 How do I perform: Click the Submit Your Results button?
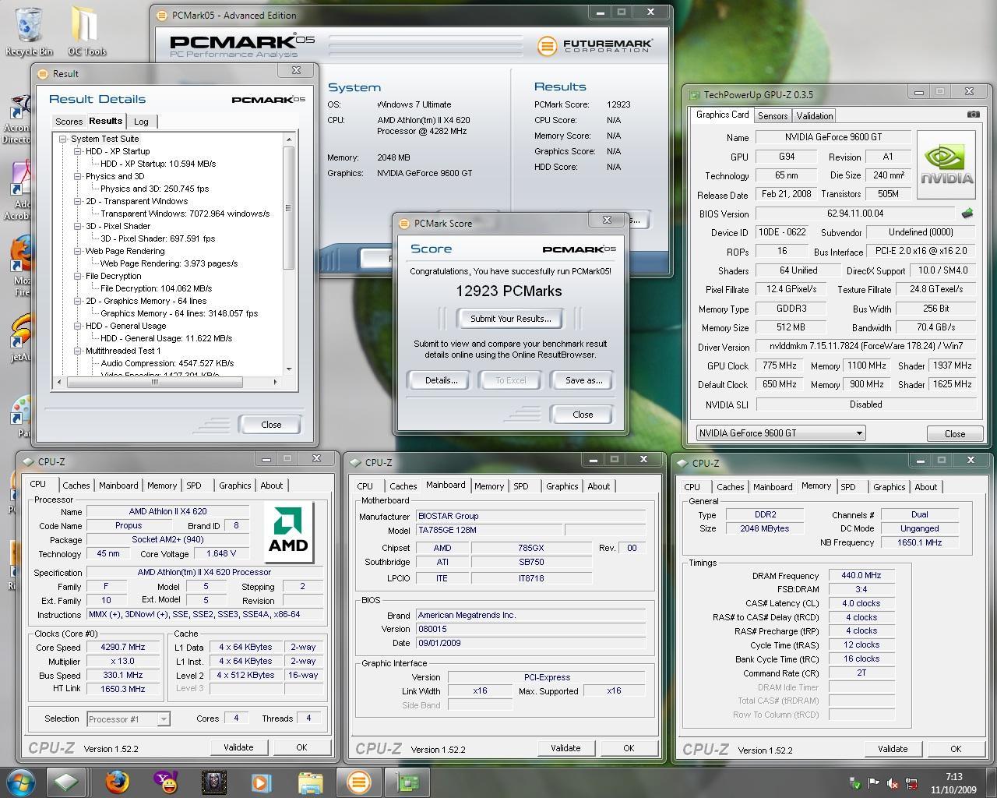pyautogui.click(x=510, y=318)
